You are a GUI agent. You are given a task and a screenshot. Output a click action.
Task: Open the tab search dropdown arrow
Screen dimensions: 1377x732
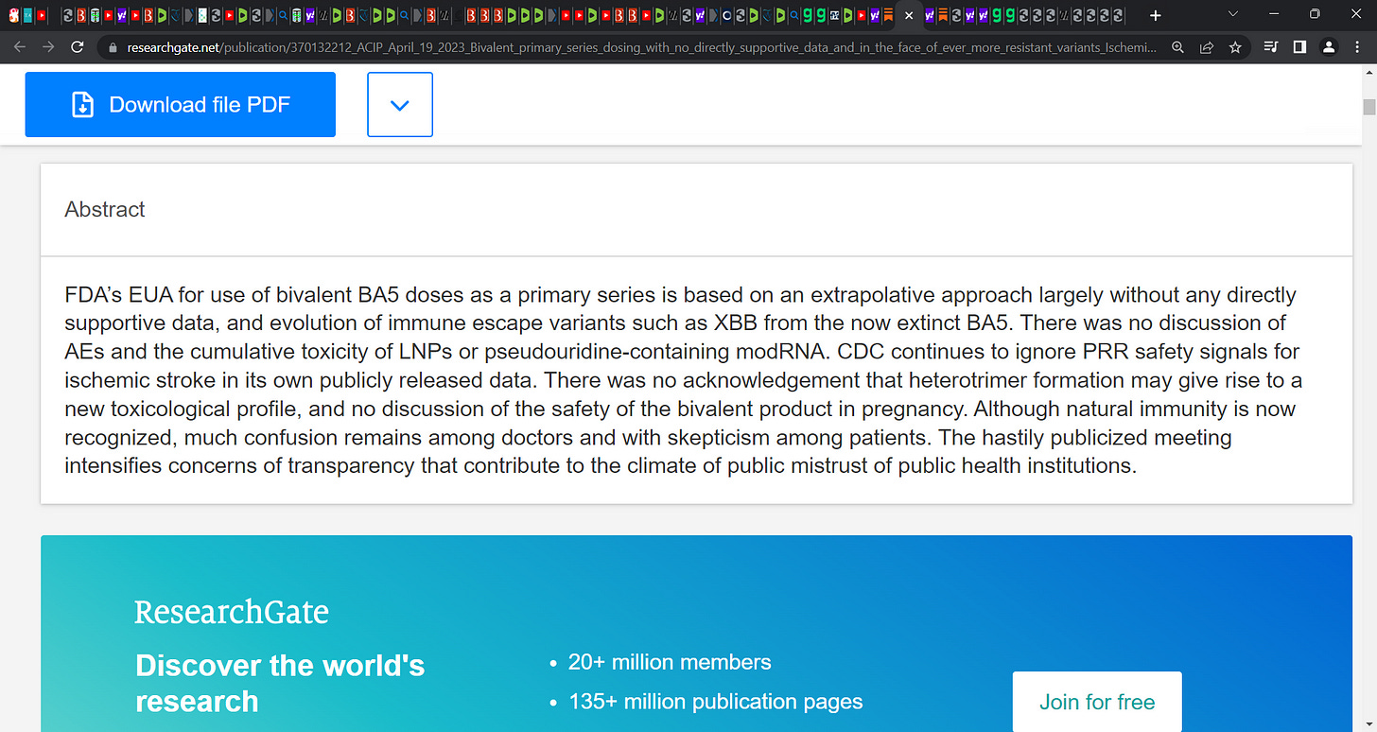[x=1232, y=14]
